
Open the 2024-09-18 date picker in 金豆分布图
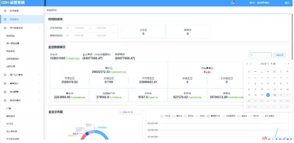129,112
